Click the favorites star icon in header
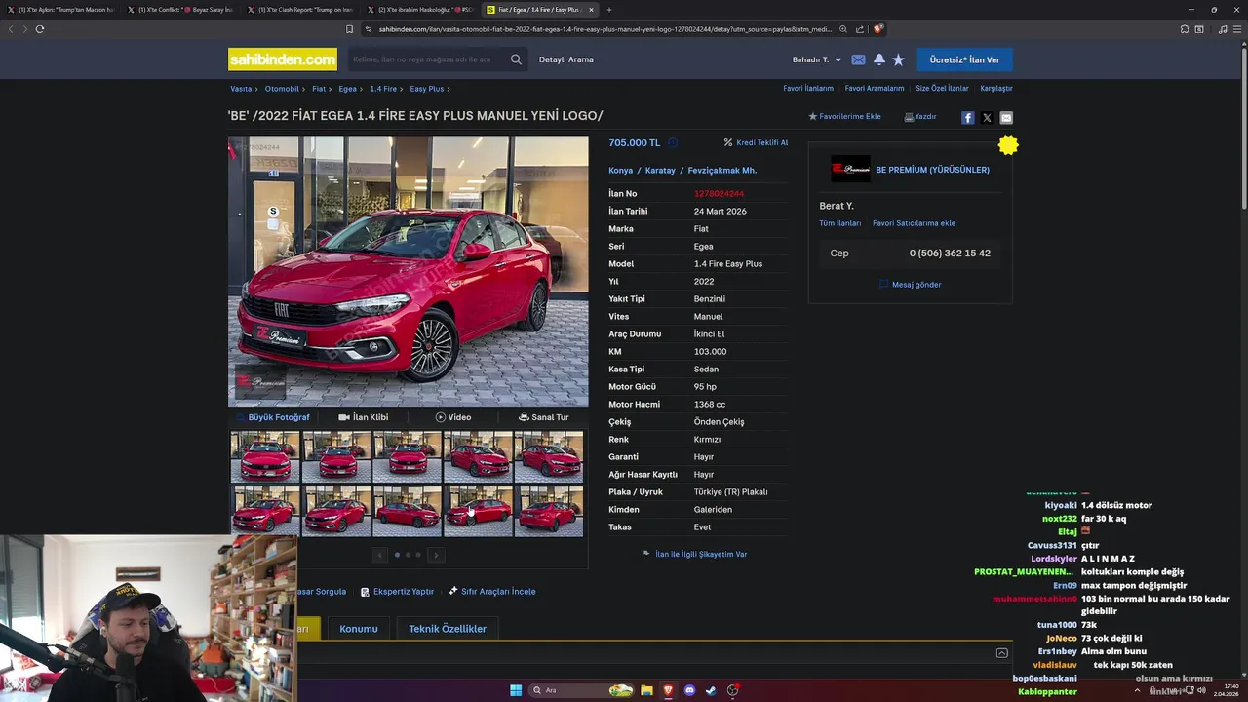This screenshot has width=1248, height=702. coord(898,59)
